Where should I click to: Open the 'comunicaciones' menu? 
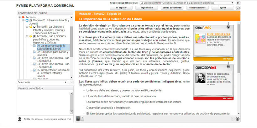(x=197, y=8)
